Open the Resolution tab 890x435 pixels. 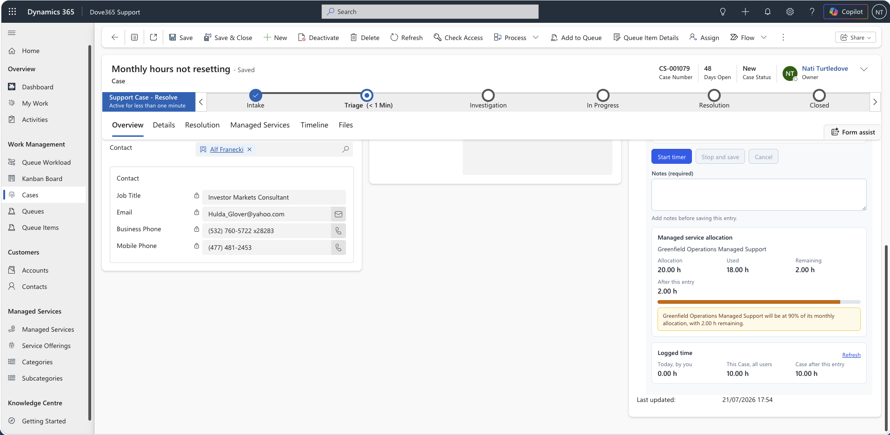(202, 125)
